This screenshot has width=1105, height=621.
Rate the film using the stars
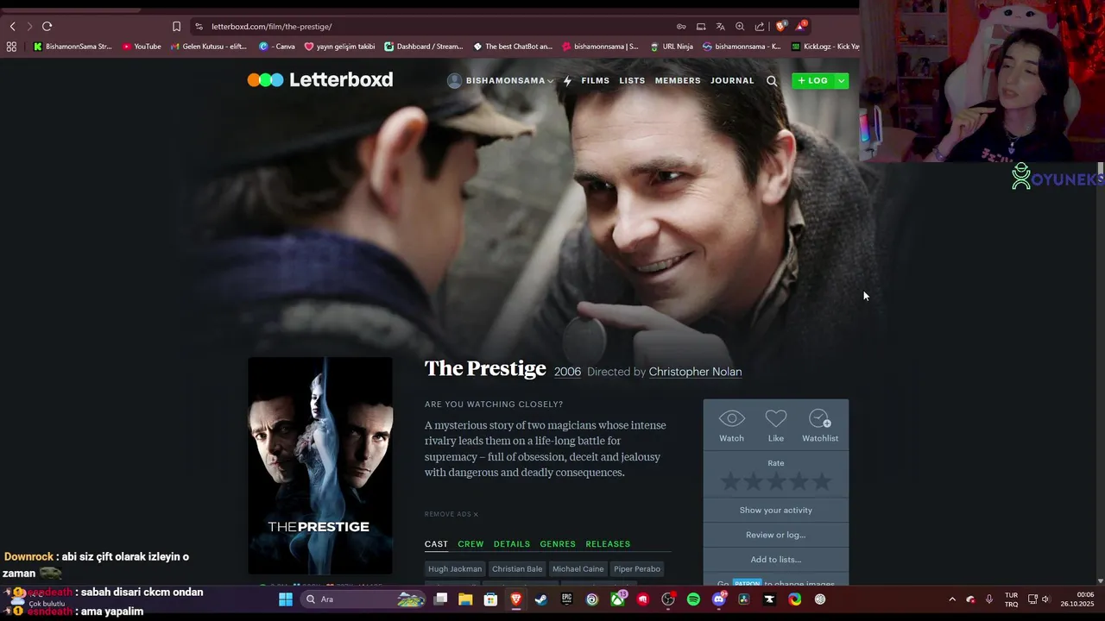click(x=776, y=481)
